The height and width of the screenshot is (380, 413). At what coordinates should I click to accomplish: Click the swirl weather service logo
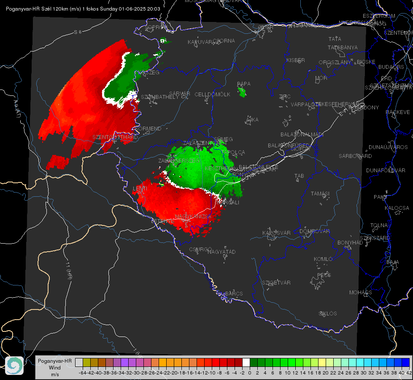click(x=14, y=366)
